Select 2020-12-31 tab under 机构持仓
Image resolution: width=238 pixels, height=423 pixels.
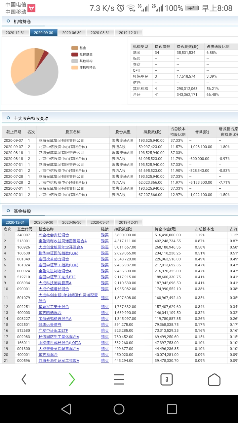click(x=15, y=33)
